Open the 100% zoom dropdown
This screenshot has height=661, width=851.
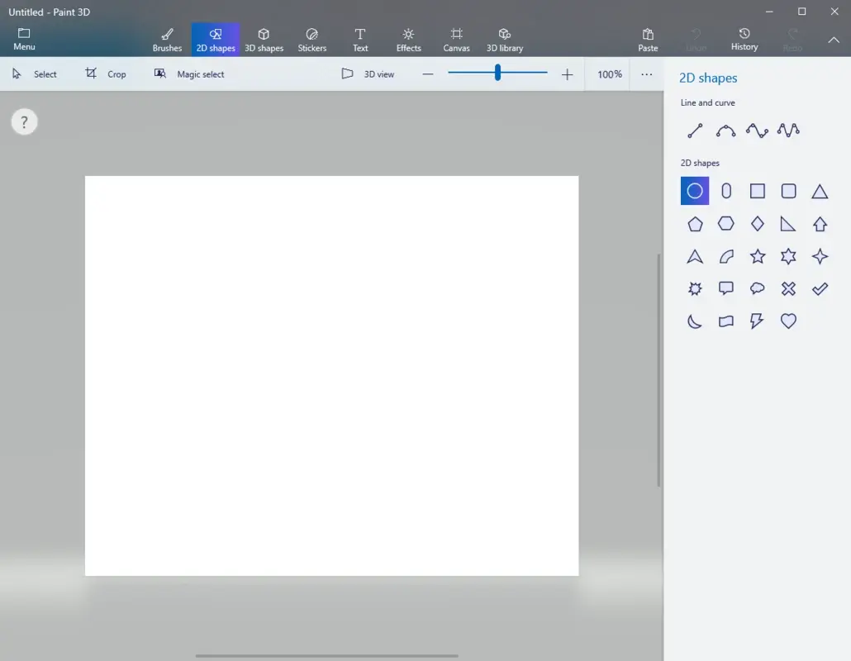(609, 74)
